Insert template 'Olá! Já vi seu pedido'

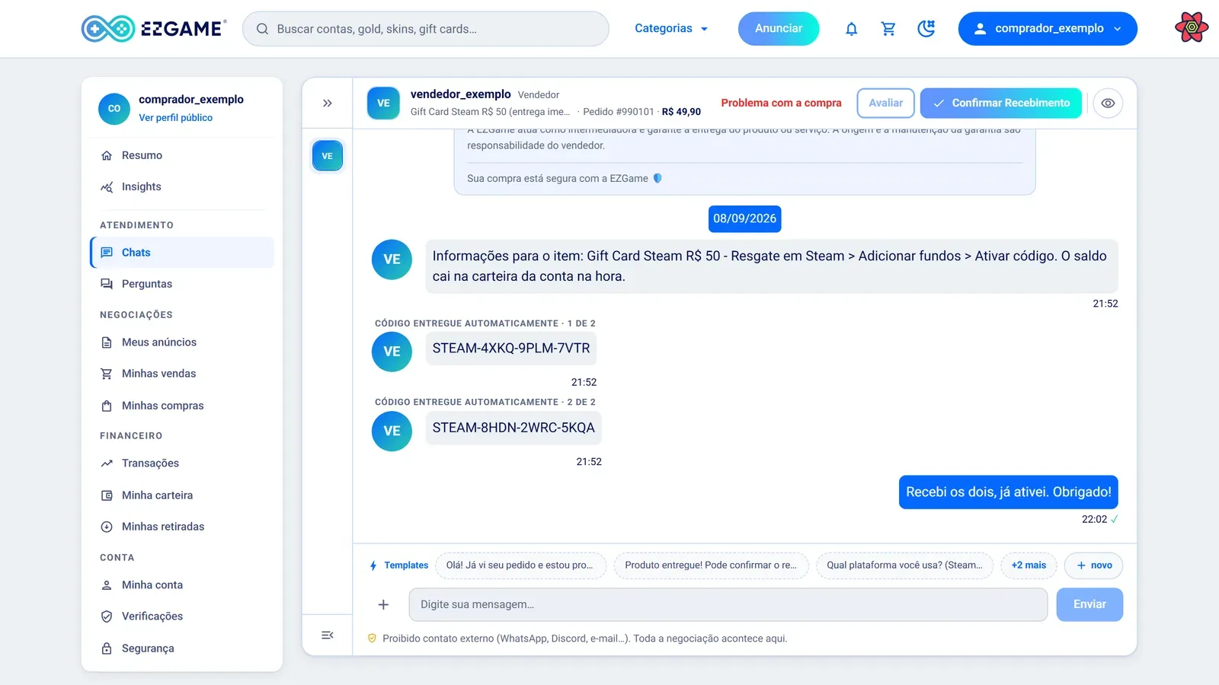pos(520,566)
